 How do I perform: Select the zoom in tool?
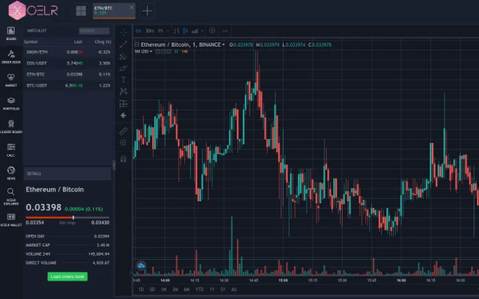124,143
